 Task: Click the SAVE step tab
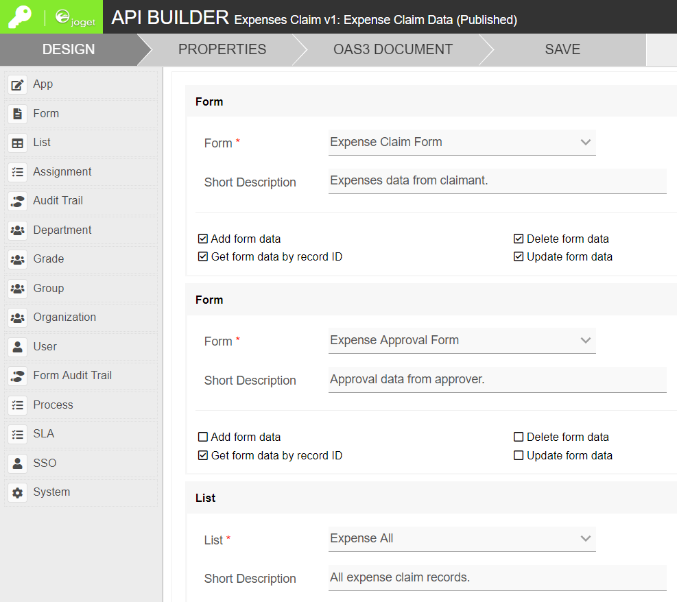coord(562,49)
